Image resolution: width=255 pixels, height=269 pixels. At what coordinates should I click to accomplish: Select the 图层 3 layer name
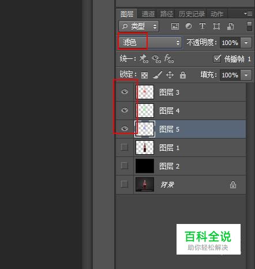tap(169, 92)
